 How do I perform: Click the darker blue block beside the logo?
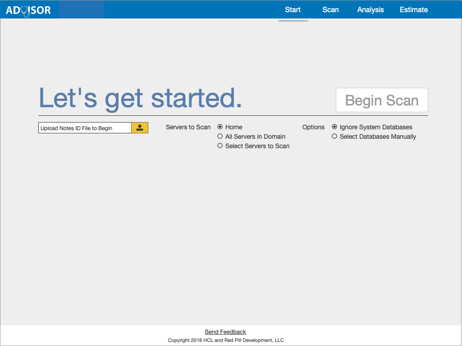click(x=82, y=9)
